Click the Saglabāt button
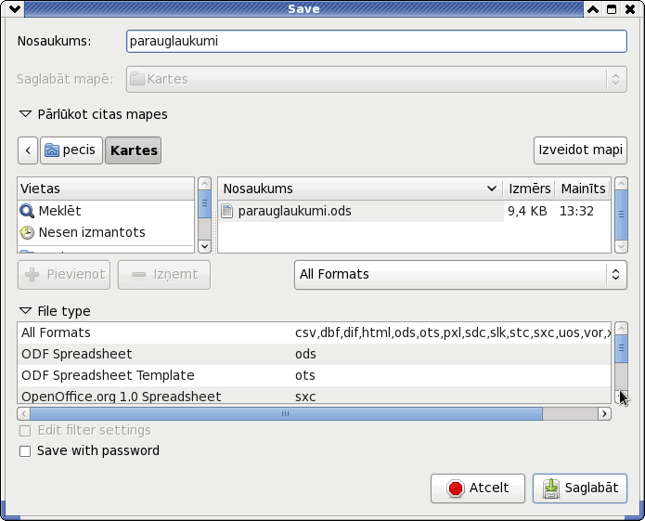Image resolution: width=645 pixels, height=521 pixels. click(580, 488)
